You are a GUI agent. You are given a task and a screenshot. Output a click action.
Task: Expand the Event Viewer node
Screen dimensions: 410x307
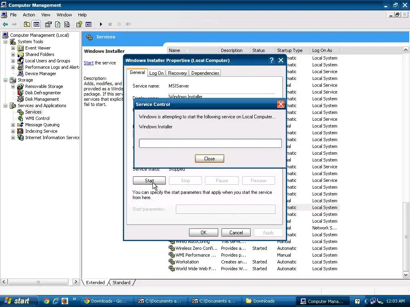tap(13, 48)
